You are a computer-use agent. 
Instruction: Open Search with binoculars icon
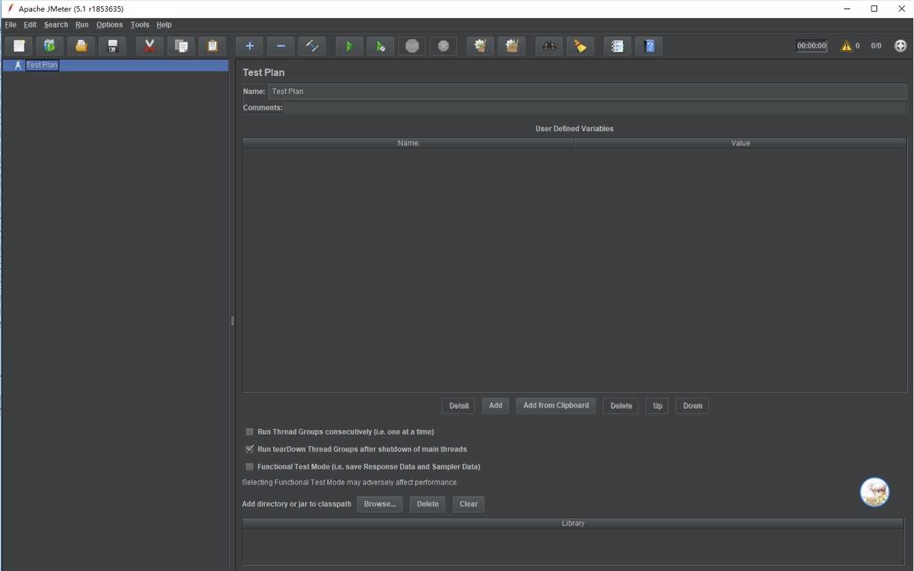point(549,46)
